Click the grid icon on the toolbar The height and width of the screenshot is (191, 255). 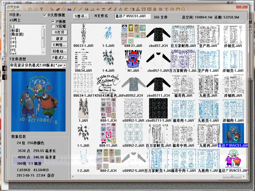160,9
